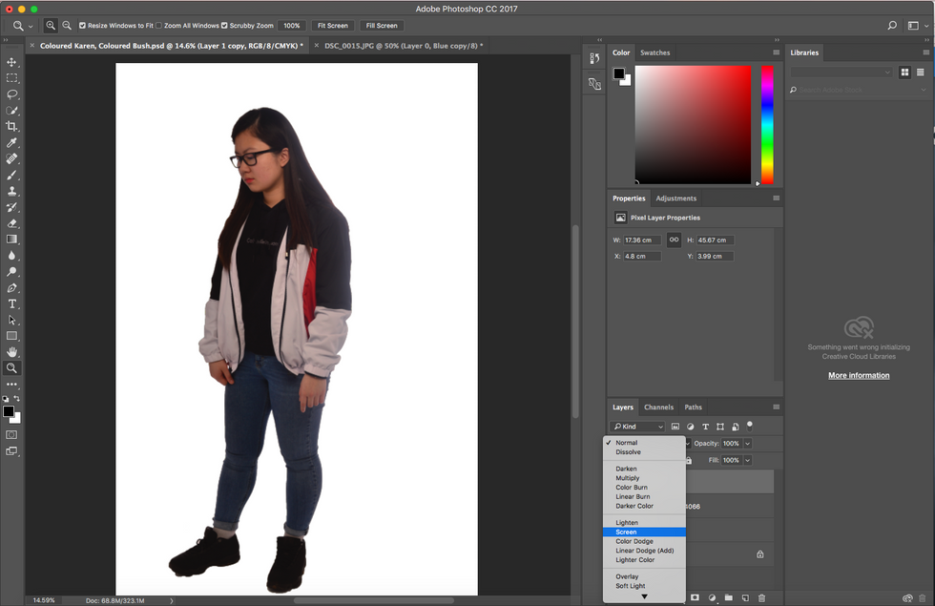Select the Clone Stamp tool
Image resolution: width=935 pixels, height=606 pixels.
click(x=11, y=191)
